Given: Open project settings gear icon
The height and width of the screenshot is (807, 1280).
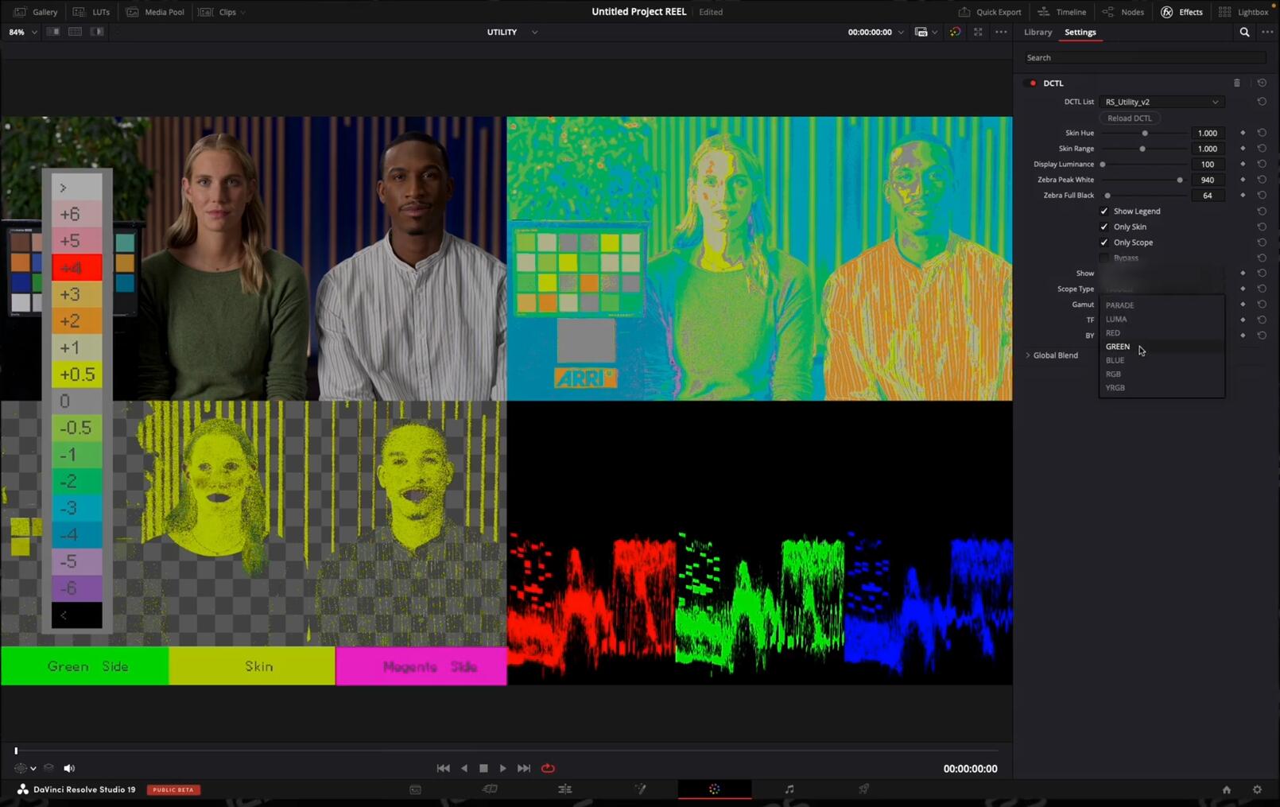Looking at the screenshot, I should [x=1257, y=790].
